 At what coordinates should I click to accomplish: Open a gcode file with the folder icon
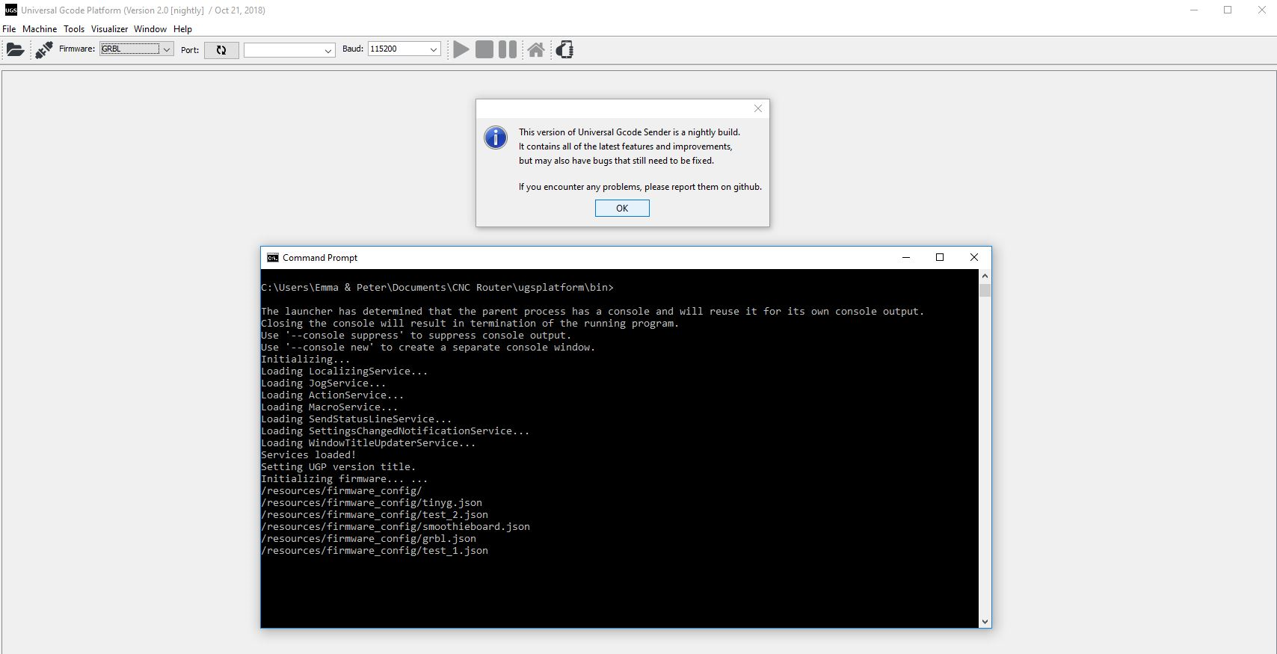15,50
